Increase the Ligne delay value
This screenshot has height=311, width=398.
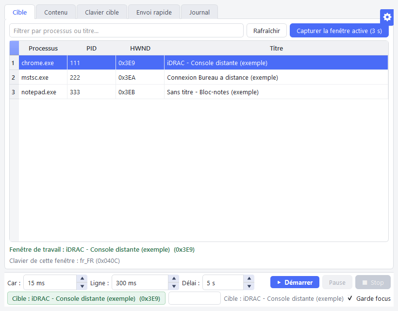174,279
